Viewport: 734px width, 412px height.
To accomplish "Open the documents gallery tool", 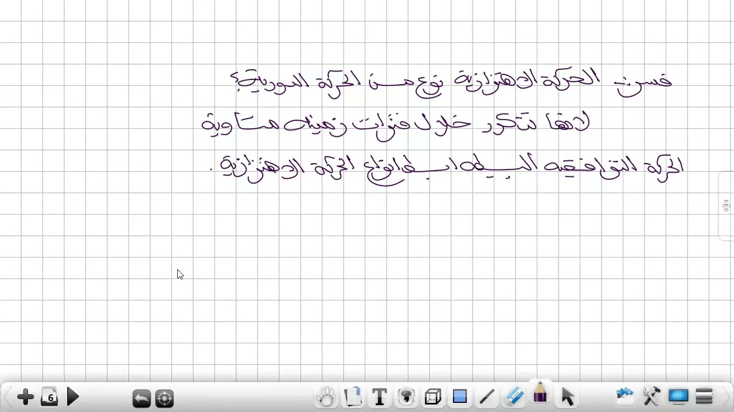I will 353,397.
